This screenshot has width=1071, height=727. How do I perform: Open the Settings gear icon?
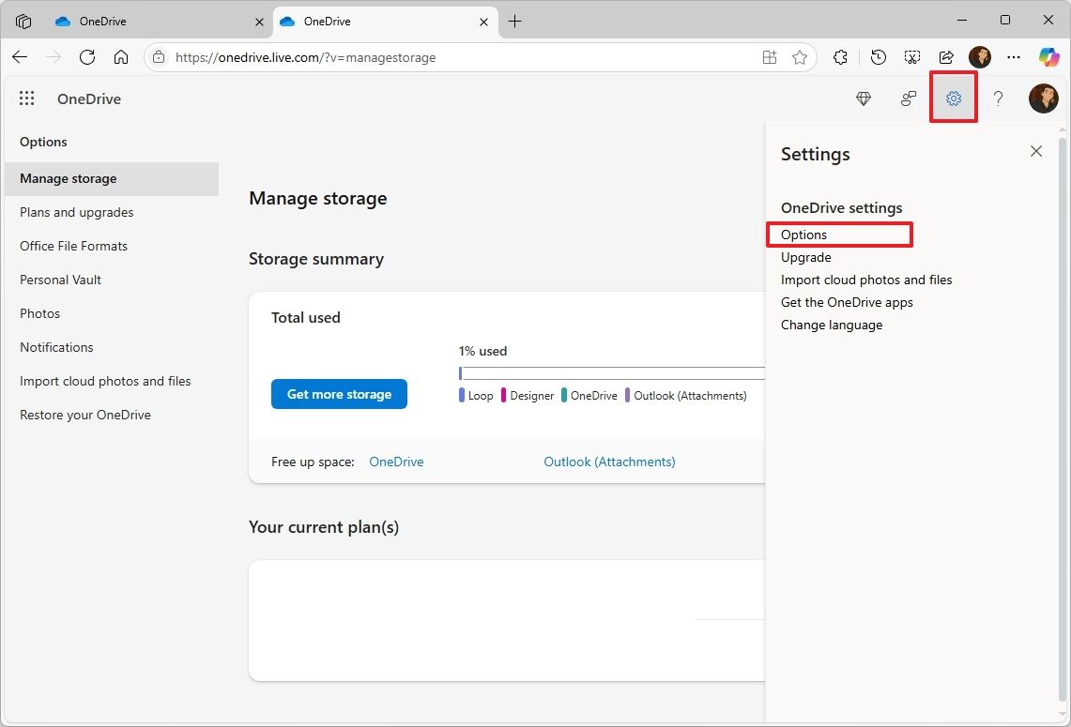coord(954,98)
